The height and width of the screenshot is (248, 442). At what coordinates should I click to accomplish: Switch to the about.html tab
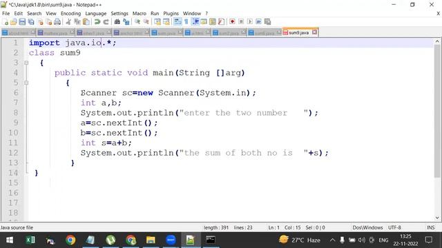point(18,33)
